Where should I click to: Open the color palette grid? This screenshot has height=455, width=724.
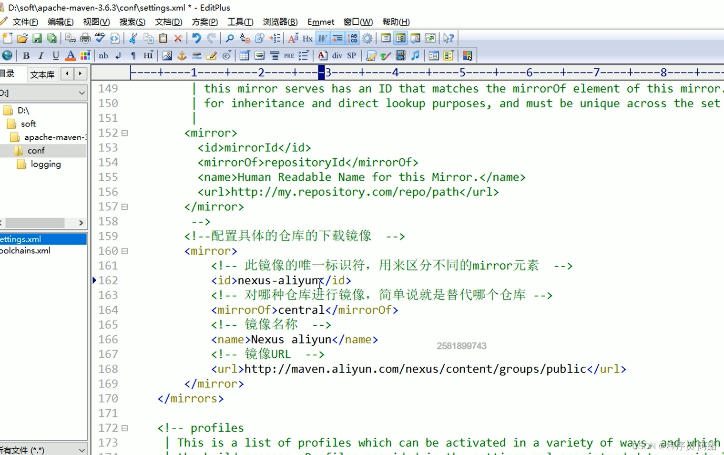(x=85, y=55)
